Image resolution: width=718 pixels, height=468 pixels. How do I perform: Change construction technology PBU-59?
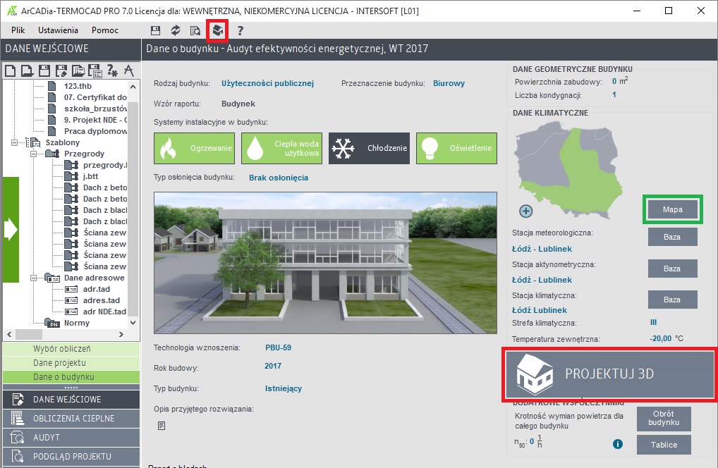coord(278,347)
